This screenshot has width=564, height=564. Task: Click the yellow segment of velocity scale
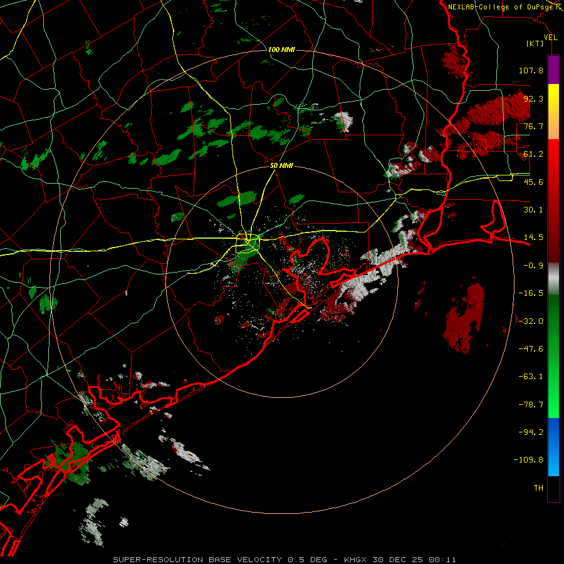point(553,112)
